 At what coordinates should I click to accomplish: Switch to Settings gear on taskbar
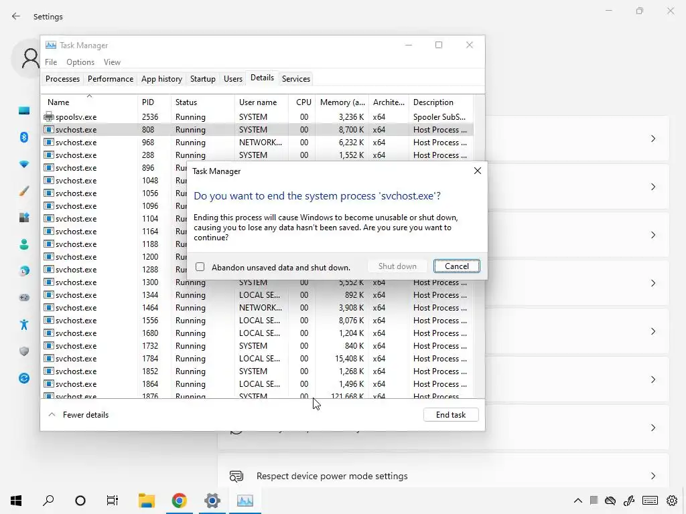(212, 501)
